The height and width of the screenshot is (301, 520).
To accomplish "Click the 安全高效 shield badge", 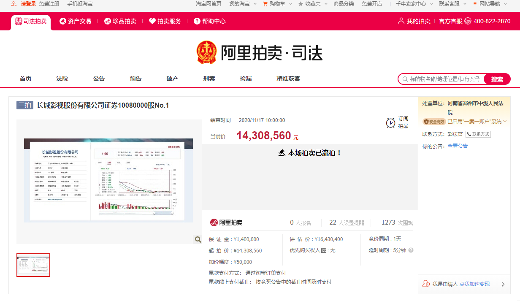I will pos(434,122).
